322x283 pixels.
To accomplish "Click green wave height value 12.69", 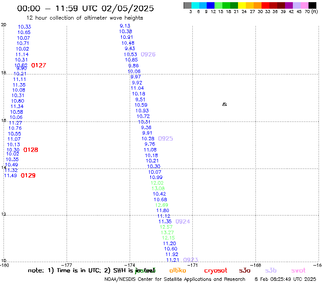I will click(x=161, y=205).
